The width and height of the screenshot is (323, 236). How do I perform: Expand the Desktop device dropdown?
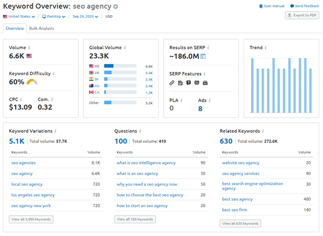54,16
